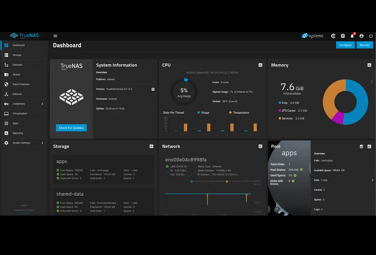
Task: Click the apps pool name in Storage
Action: point(62,161)
